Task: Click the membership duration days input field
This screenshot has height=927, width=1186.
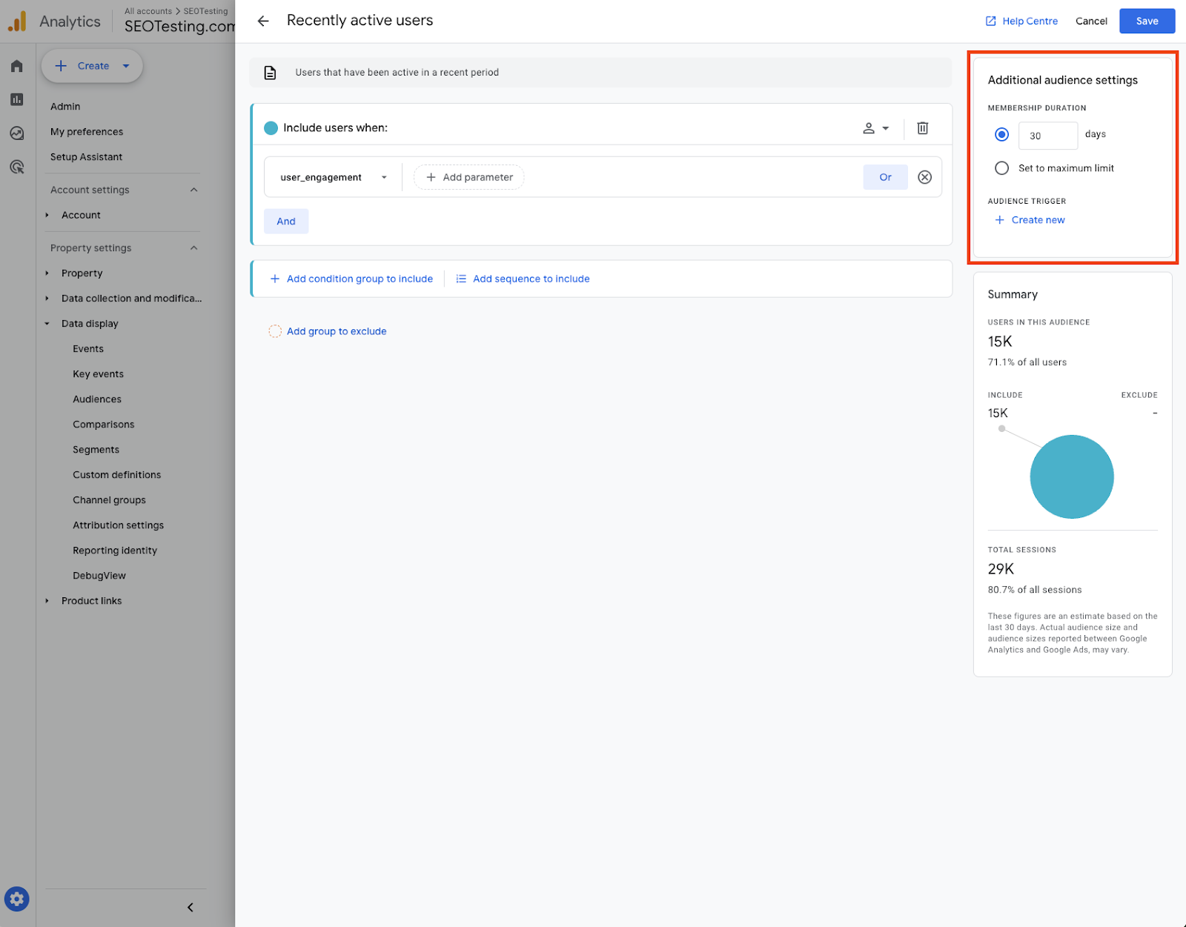Action: click(x=1047, y=136)
